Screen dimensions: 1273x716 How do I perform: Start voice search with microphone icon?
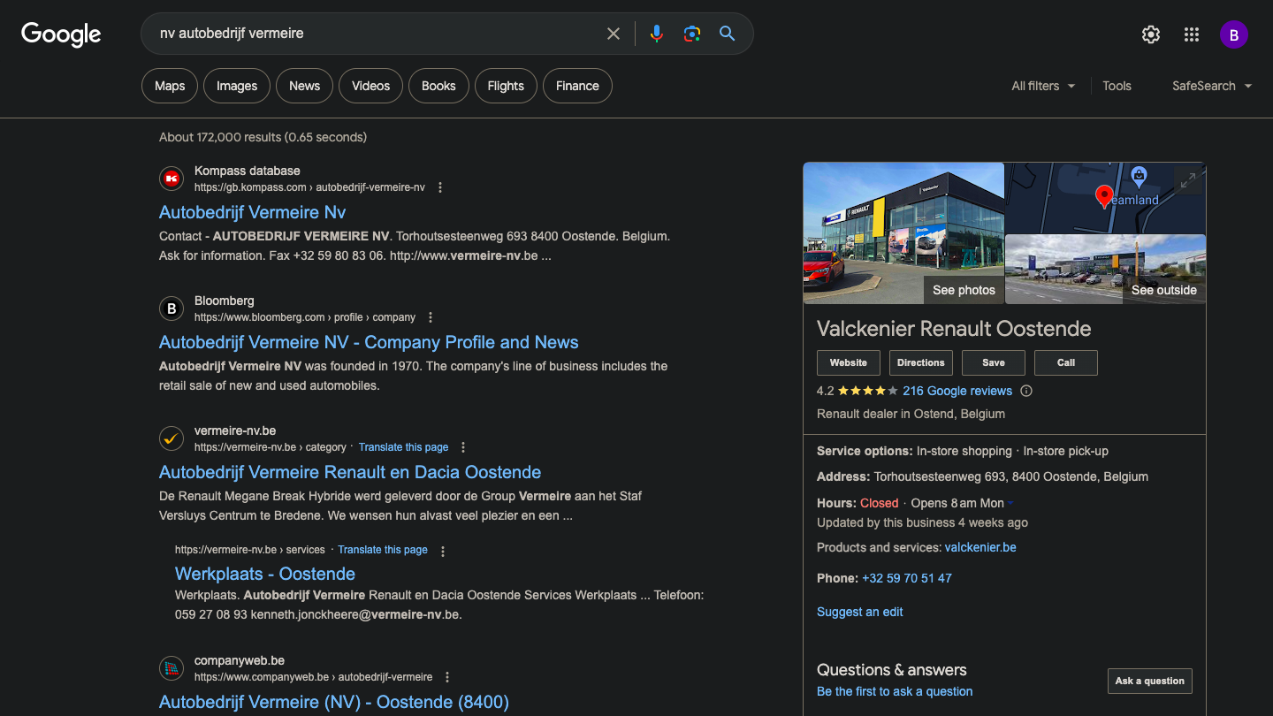click(x=656, y=34)
